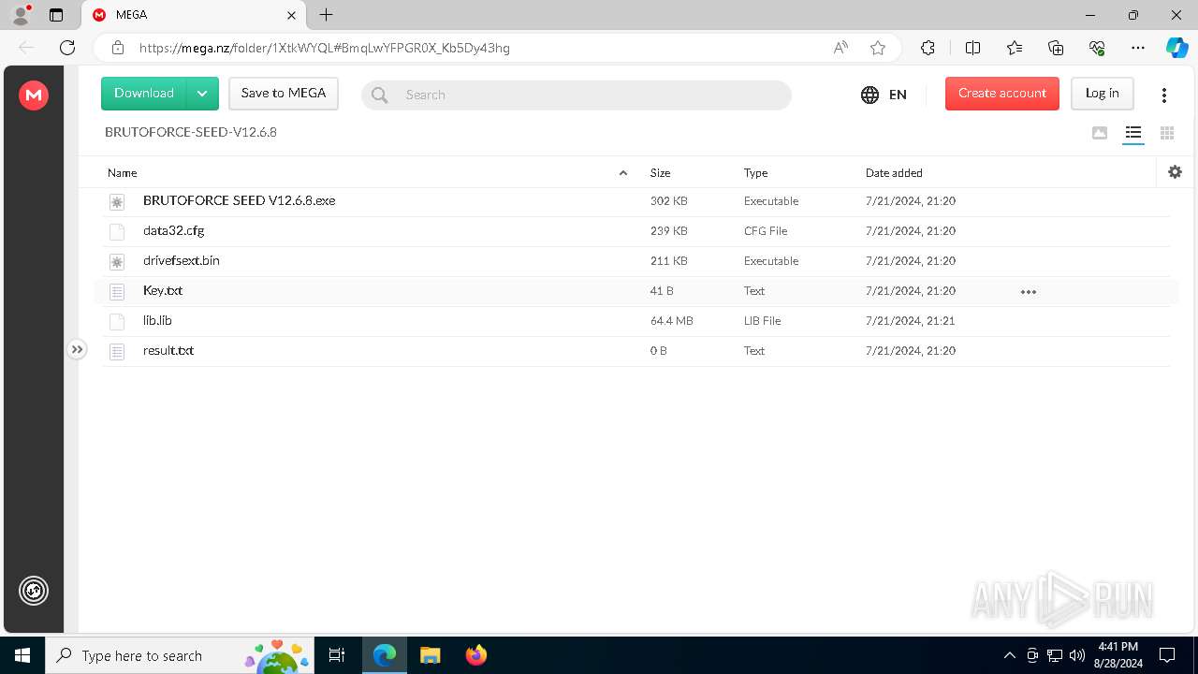Click the 64.4 MB size cell
This screenshot has width=1198, height=674.
click(x=672, y=321)
